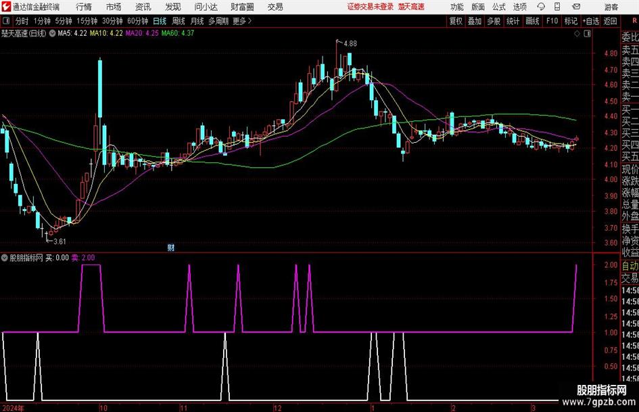Open the 多周期 multi-period view
This screenshot has height=412, width=639.
[x=218, y=21]
